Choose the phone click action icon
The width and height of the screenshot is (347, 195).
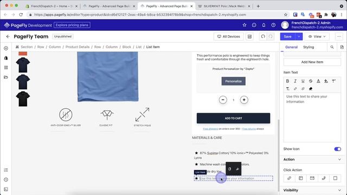[x=324, y=178]
